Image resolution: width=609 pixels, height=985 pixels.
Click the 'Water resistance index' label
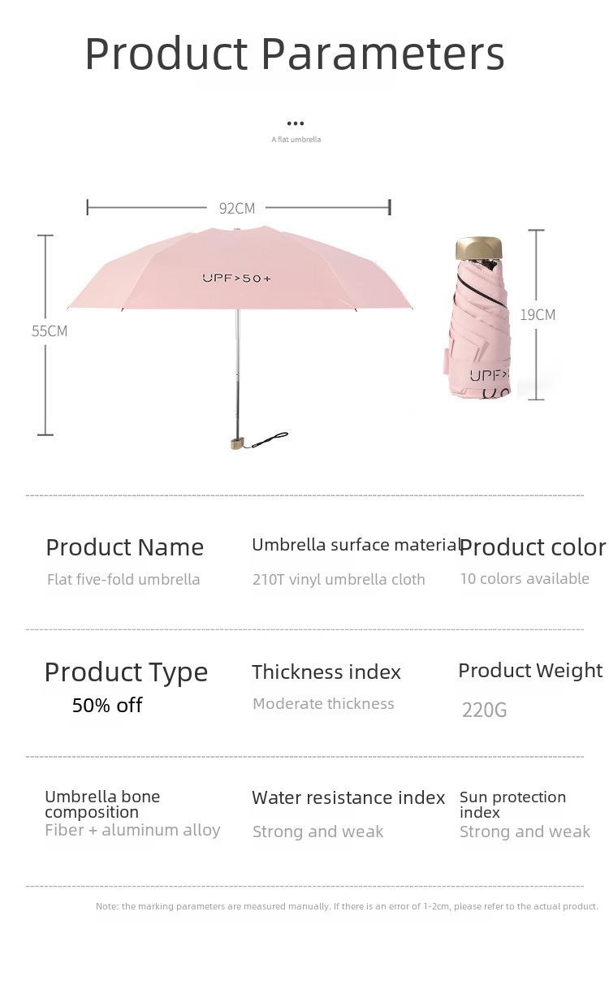coord(348,797)
